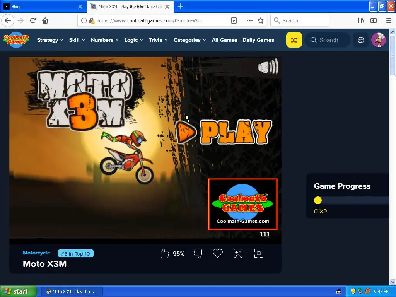The width and height of the screenshot is (396, 297).
Task: Reload the current page
Action: coord(33,20)
